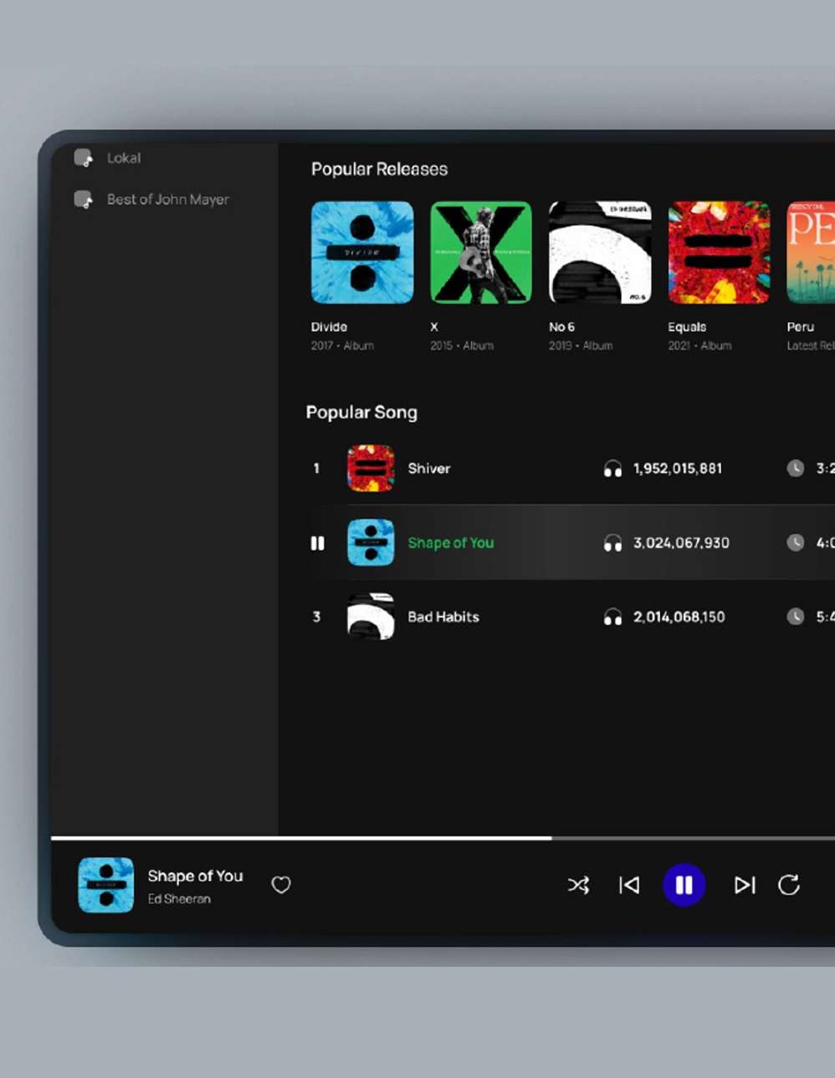Click the Equals album title
The image size is (835, 1078).
687,327
